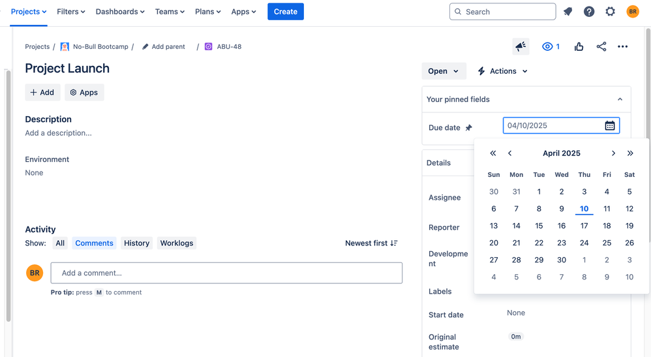Image resolution: width=651 pixels, height=357 pixels.
Task: Click Add parent link
Action: [x=168, y=46]
